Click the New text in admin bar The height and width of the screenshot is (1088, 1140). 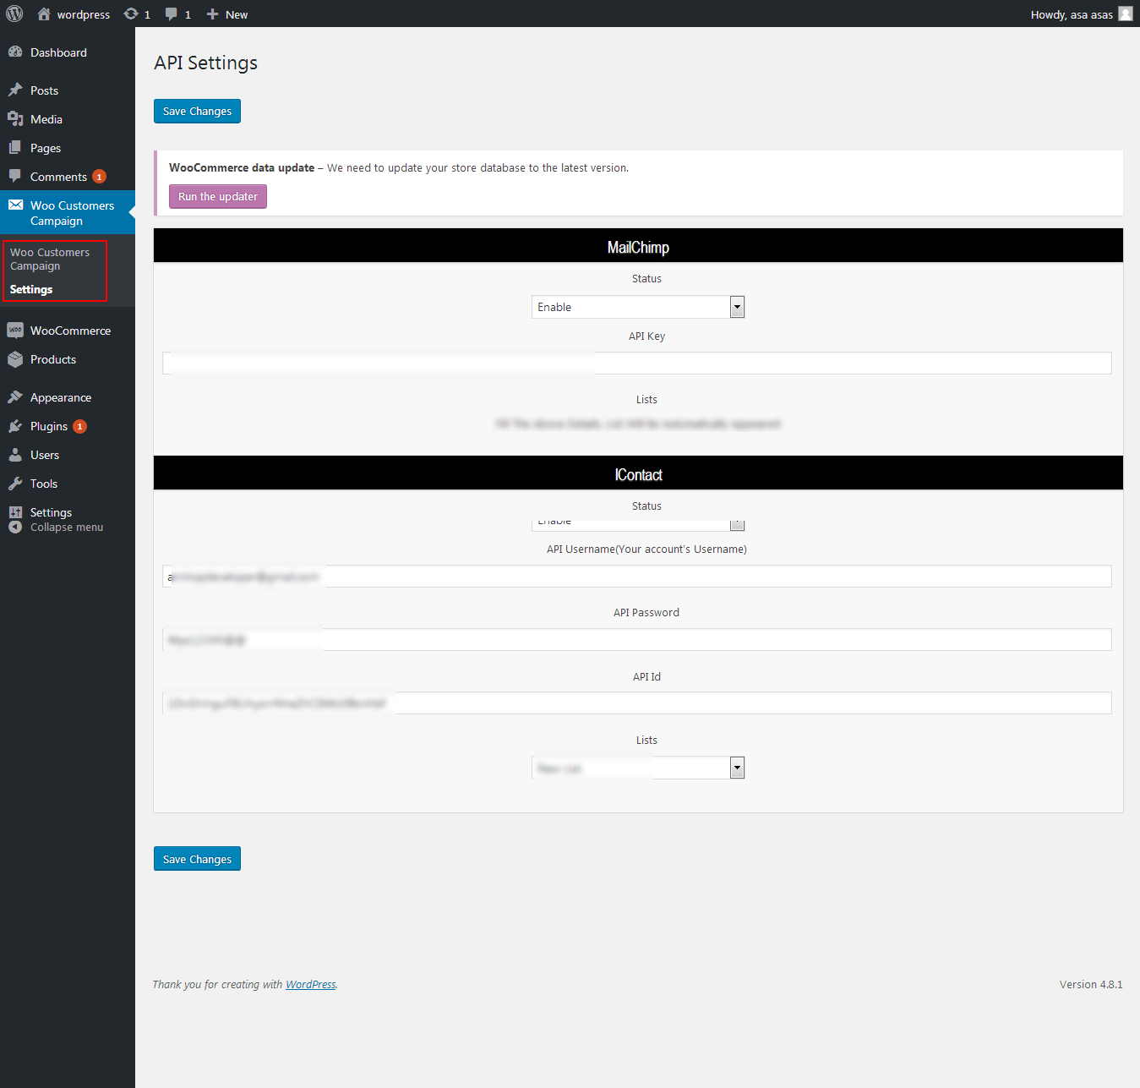click(x=237, y=14)
